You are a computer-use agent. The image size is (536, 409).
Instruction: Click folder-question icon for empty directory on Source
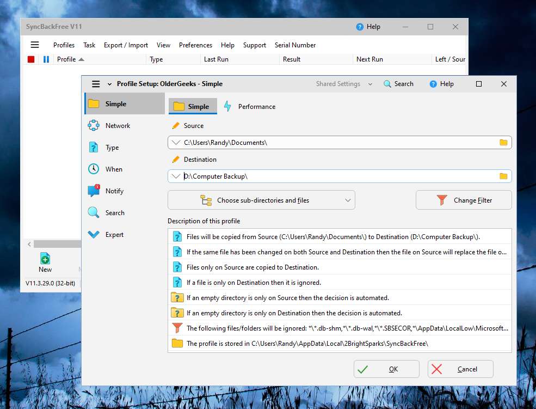177,297
